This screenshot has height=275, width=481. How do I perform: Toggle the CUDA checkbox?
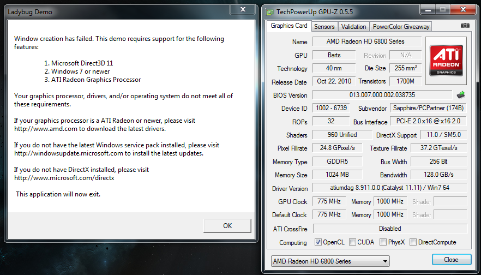click(352, 242)
